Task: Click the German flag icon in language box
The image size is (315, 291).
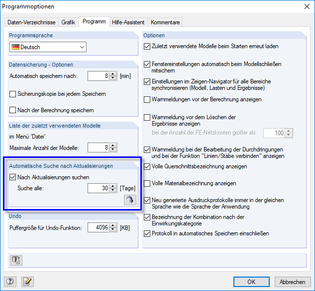Action: [15, 47]
